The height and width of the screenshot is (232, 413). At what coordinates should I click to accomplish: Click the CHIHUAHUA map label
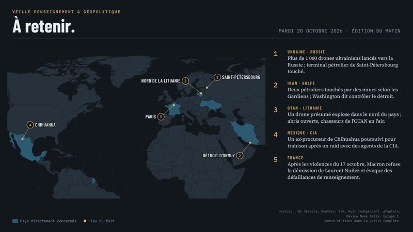point(45,125)
